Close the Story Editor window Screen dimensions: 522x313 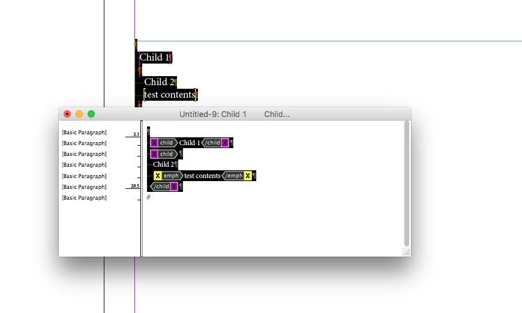[x=67, y=114]
